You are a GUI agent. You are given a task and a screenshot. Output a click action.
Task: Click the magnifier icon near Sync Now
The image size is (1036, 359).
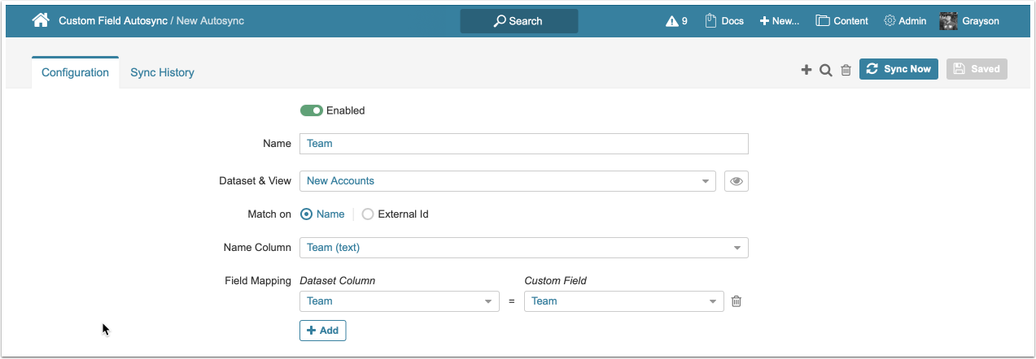point(825,70)
